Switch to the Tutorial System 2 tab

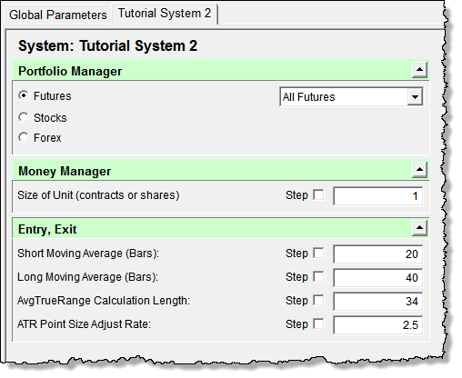pos(165,14)
